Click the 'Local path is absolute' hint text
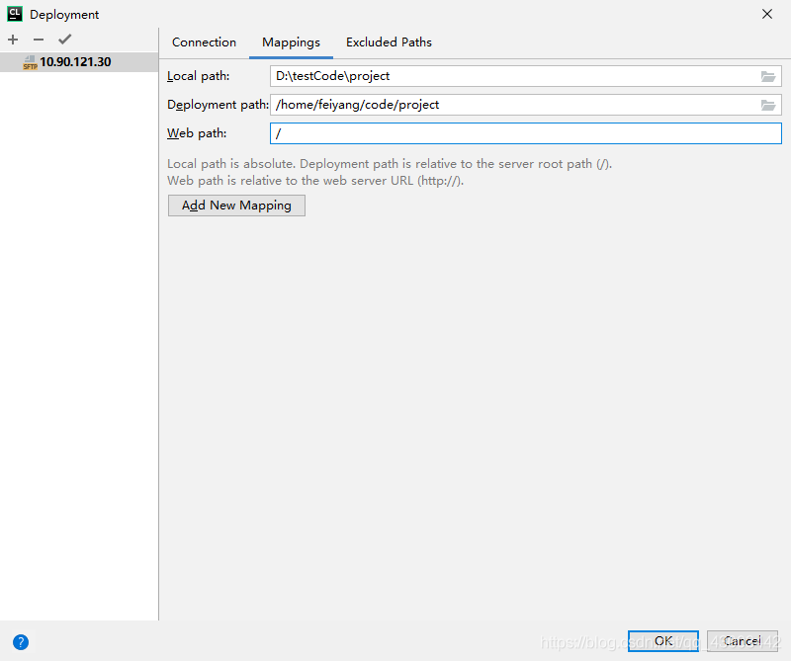The image size is (791, 661). click(x=390, y=164)
